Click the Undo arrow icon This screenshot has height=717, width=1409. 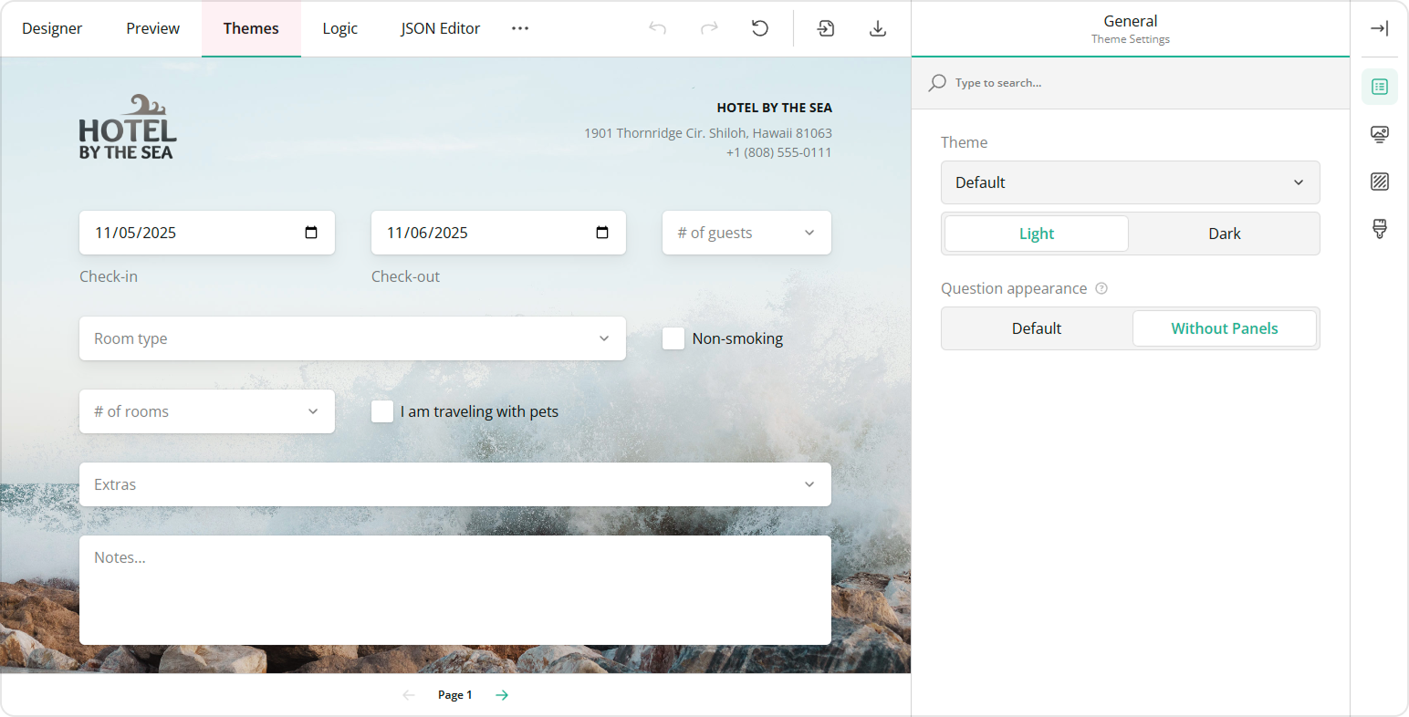pos(656,28)
